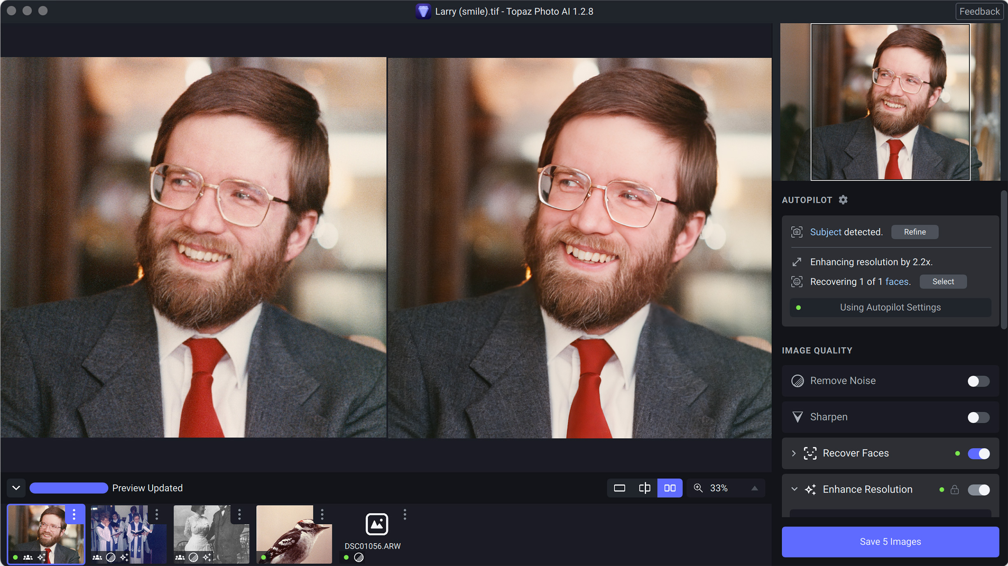1008x566 pixels.
Task: Open Autopilot settings gear icon
Action: (843, 200)
